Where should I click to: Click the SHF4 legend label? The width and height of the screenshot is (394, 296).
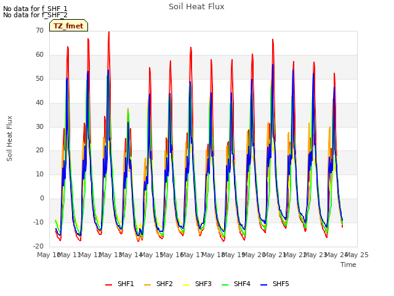point(242,284)
